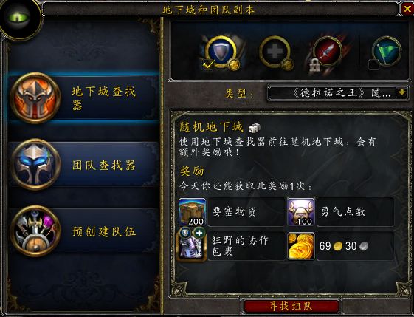Image resolution: width=414 pixels, height=317 pixels.
Task: Click the 狂野的协作包裹 reward icon
Action: point(191,246)
